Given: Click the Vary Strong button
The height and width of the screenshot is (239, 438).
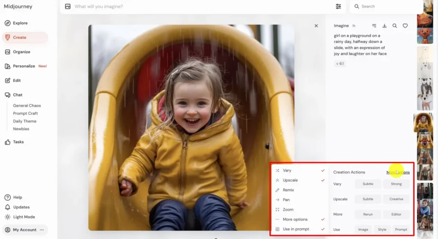Looking at the screenshot, I should [396, 184].
